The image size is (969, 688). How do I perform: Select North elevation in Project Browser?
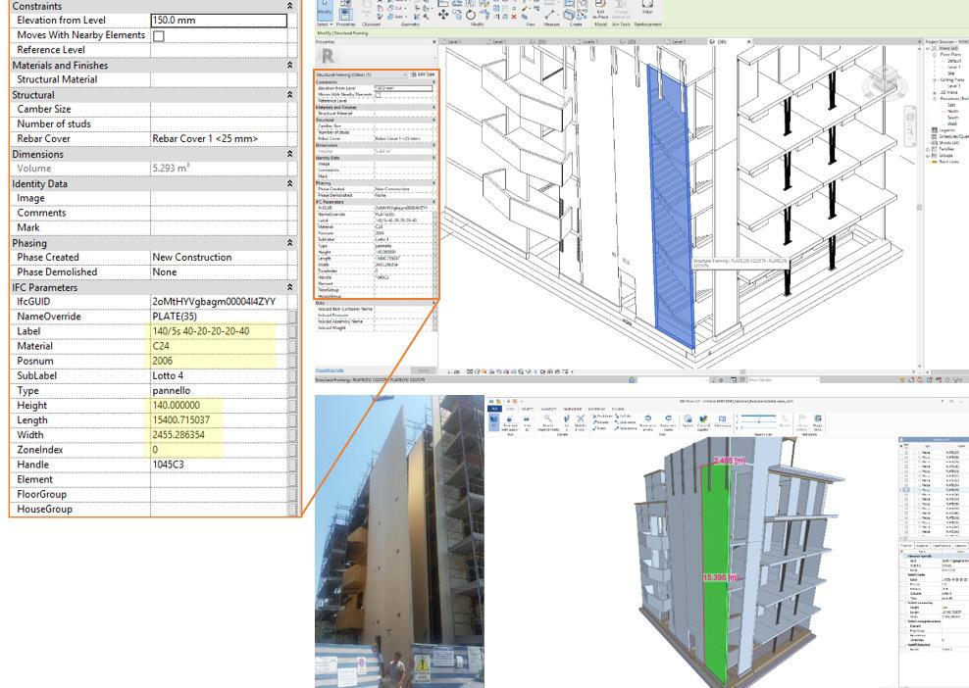point(953,111)
